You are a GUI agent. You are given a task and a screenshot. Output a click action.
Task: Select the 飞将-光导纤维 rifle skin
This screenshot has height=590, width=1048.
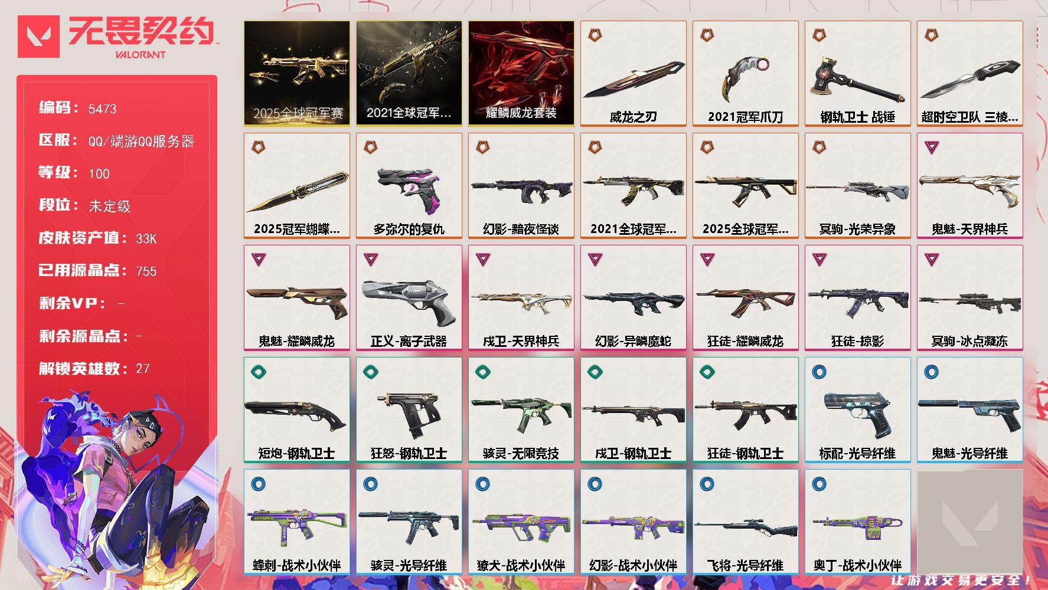745,522
